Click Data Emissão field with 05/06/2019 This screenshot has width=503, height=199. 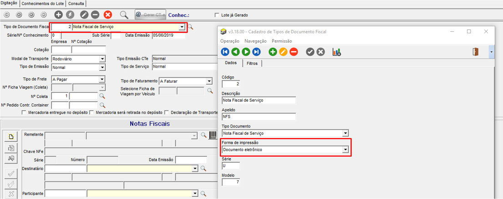[169, 35]
